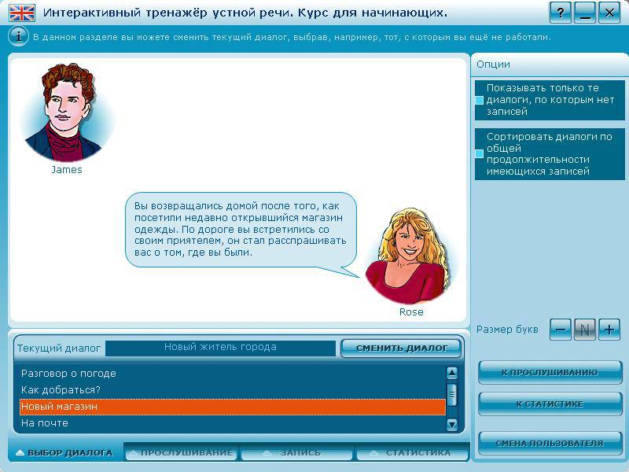
Task: Increase font size with the plus button
Action: 609,330
